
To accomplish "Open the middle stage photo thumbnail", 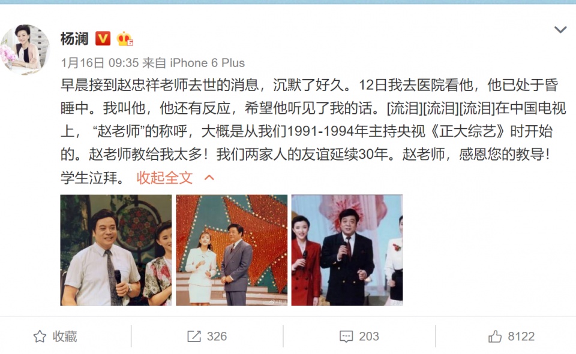I will point(232,250).
